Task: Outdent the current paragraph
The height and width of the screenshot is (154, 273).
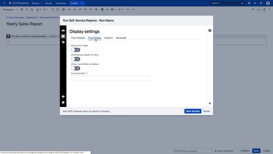Action: tap(69, 9)
